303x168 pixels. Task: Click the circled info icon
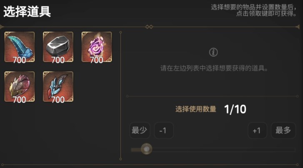[213, 53]
